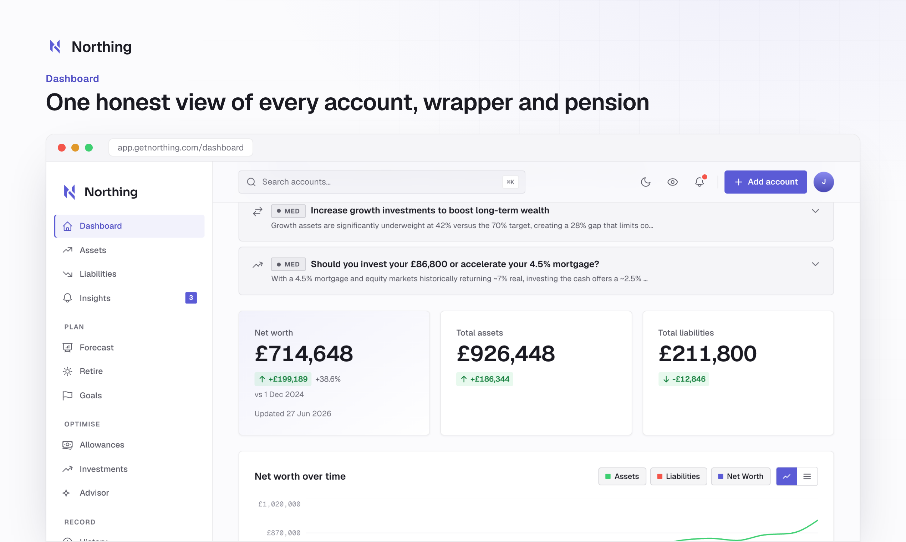Click the Updated 27 Jun 2026 text
906x542 pixels.
click(292, 413)
